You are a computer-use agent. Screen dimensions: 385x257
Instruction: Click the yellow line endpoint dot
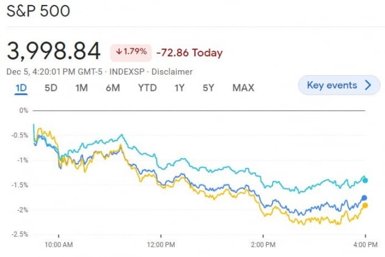365,206
